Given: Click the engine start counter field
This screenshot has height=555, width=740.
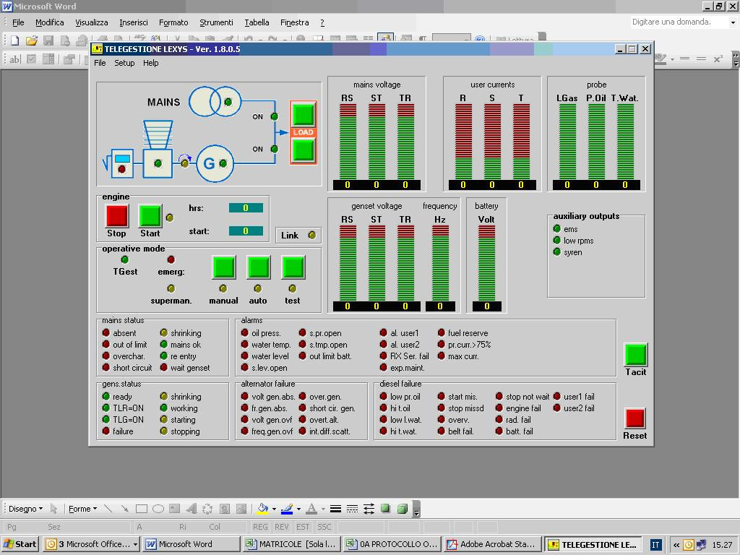Looking at the screenshot, I should click(x=246, y=231).
